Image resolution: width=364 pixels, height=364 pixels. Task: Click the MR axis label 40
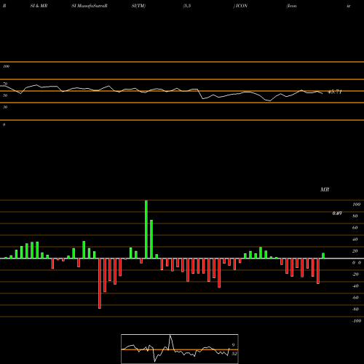(x=355, y=240)
